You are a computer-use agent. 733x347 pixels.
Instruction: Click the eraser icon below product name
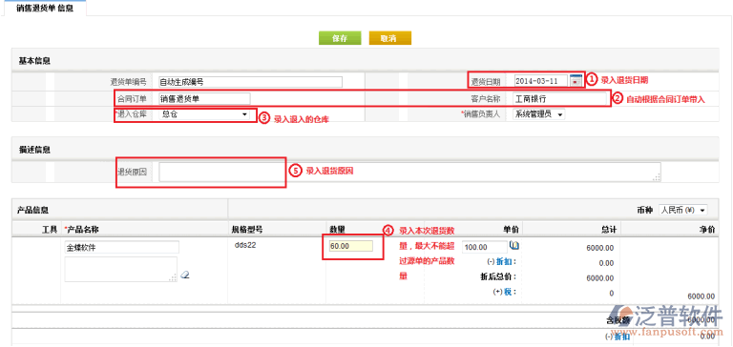(184, 275)
